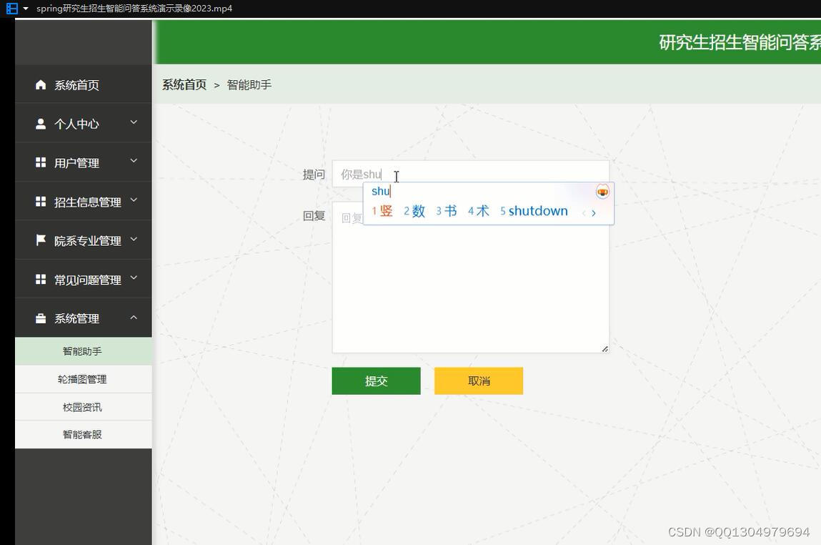Click the video file name title

134,9
